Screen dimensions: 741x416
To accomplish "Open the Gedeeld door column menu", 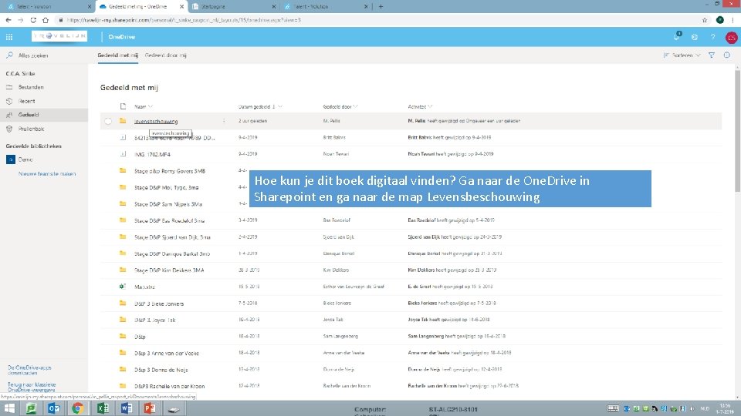I will 340,106.
